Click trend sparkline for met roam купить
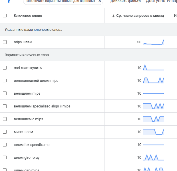The height and width of the screenshot is (171, 177). coord(154,68)
